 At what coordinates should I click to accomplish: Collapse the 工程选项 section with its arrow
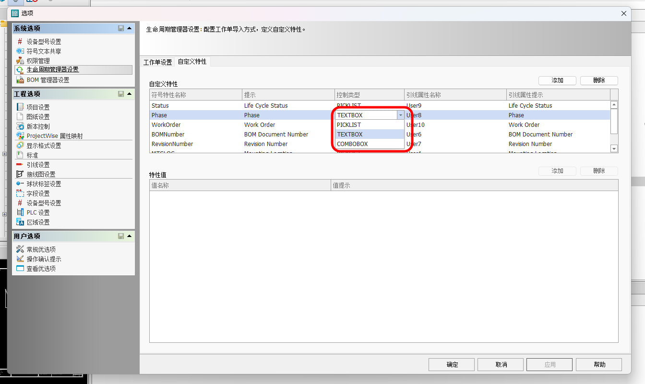click(x=130, y=94)
